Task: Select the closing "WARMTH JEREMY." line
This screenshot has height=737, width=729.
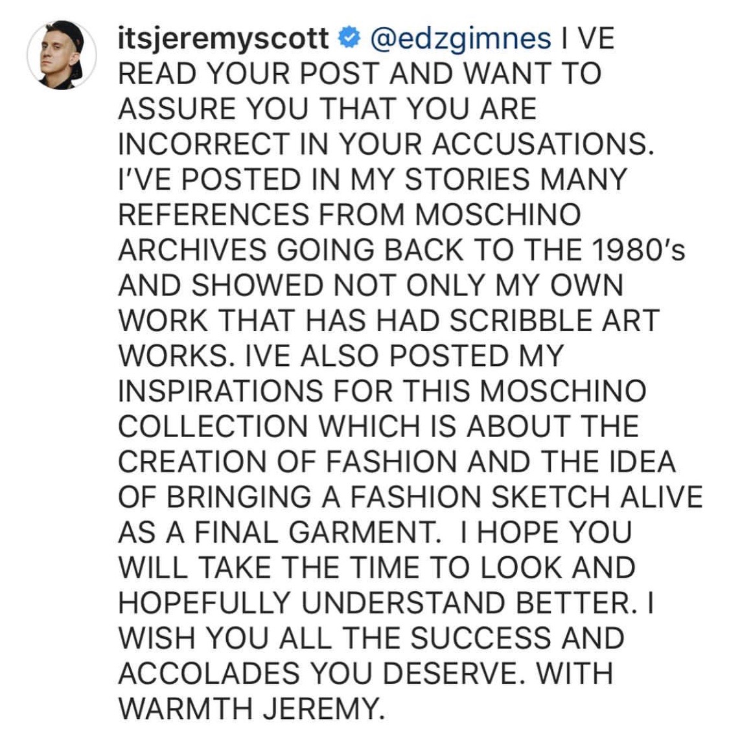Action: tap(251, 709)
